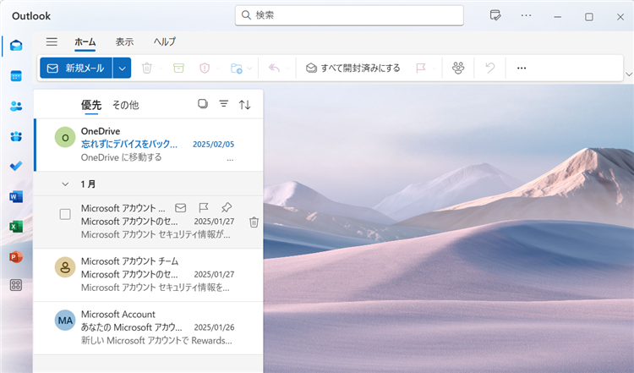Select the その他 inbox tab
The width and height of the screenshot is (634, 373).
click(125, 105)
